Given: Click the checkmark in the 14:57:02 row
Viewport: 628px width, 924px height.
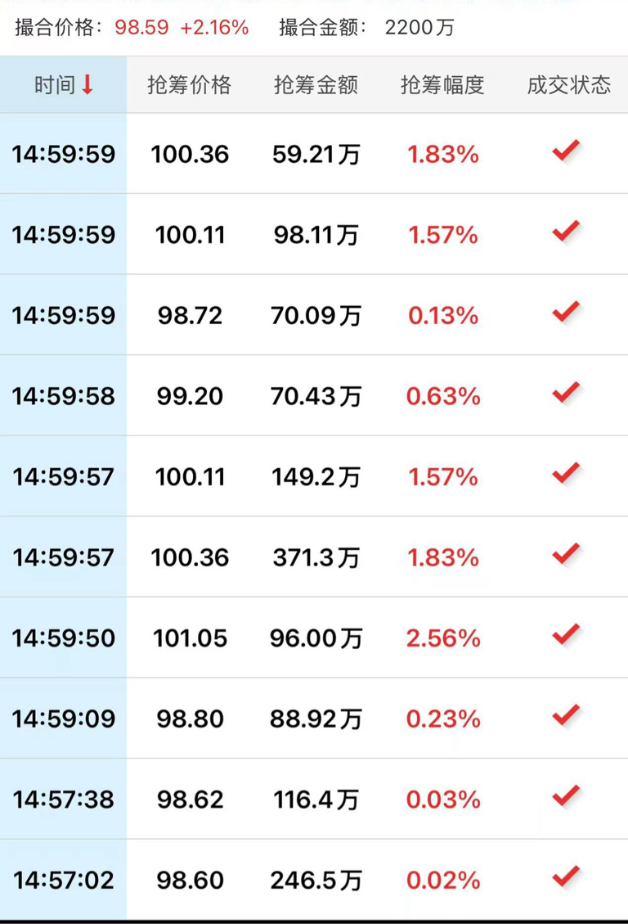Looking at the screenshot, I should pos(566,877).
